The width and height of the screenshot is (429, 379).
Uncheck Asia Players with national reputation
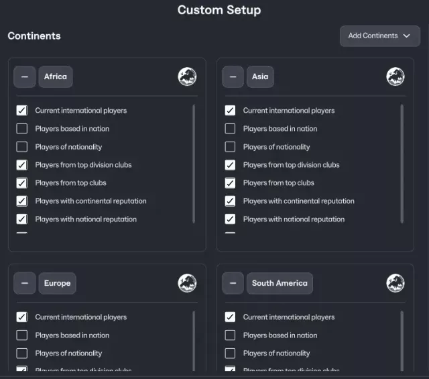pos(230,219)
